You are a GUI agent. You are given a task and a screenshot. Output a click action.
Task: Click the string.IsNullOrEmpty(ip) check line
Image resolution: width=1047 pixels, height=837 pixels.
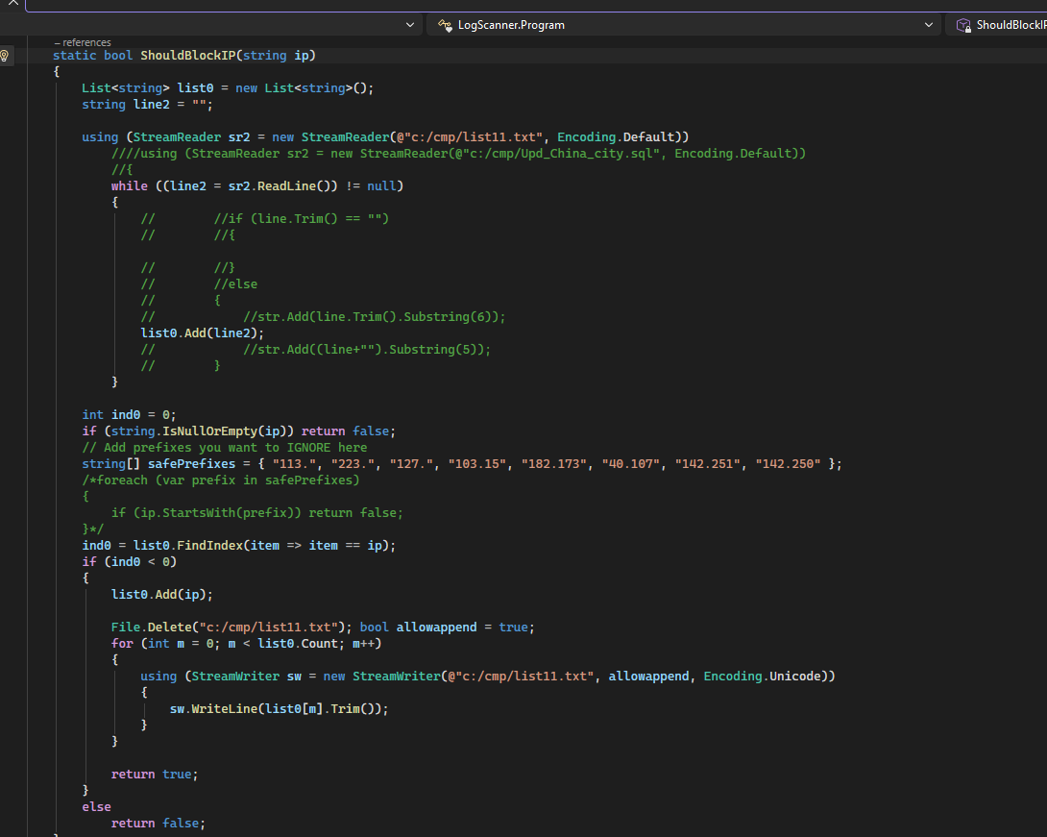pyautogui.click(x=238, y=431)
